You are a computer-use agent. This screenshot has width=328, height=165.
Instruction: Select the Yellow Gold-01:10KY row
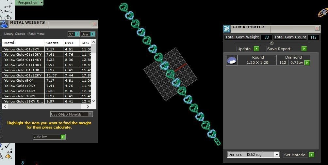(47, 54)
